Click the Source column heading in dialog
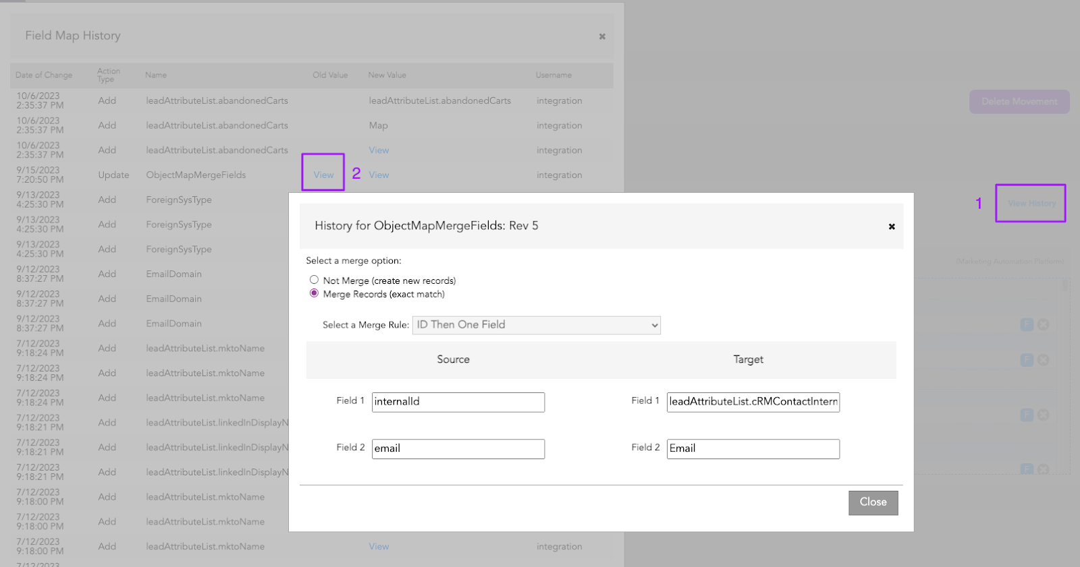This screenshot has width=1080, height=567. pos(453,359)
